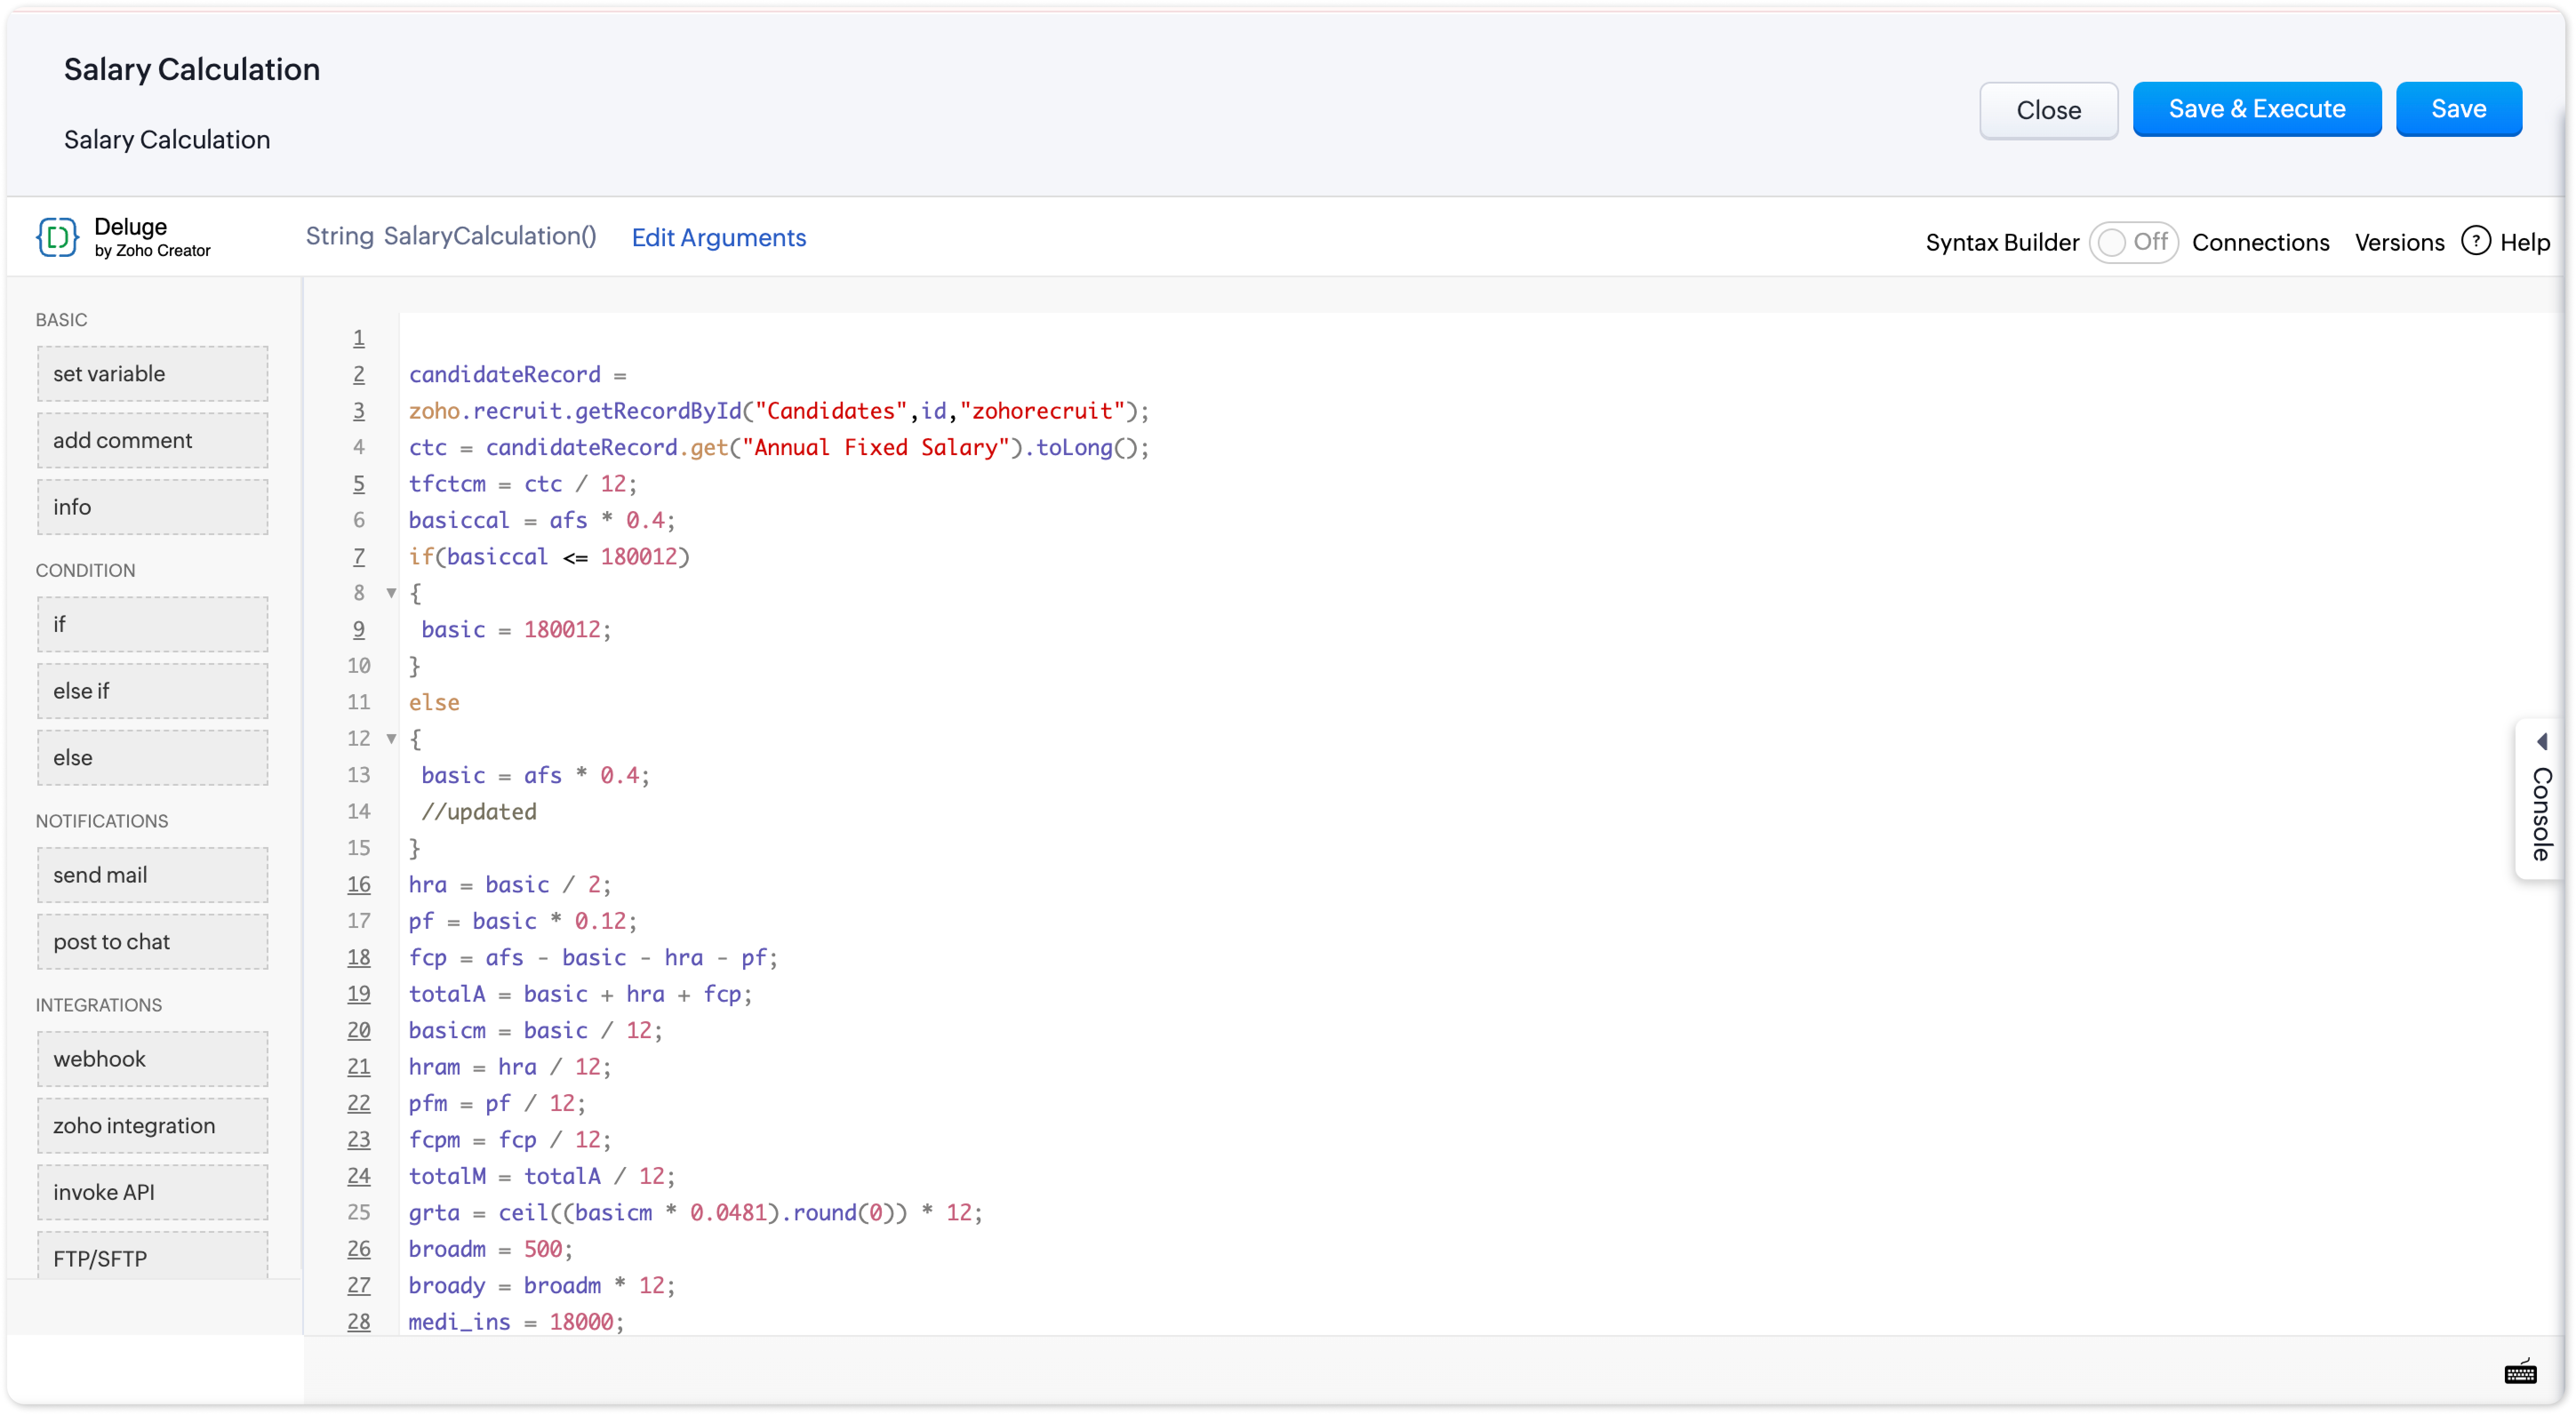Toggle the Syntax Builder switch
The image size is (2576, 1415).
coord(2132,242)
